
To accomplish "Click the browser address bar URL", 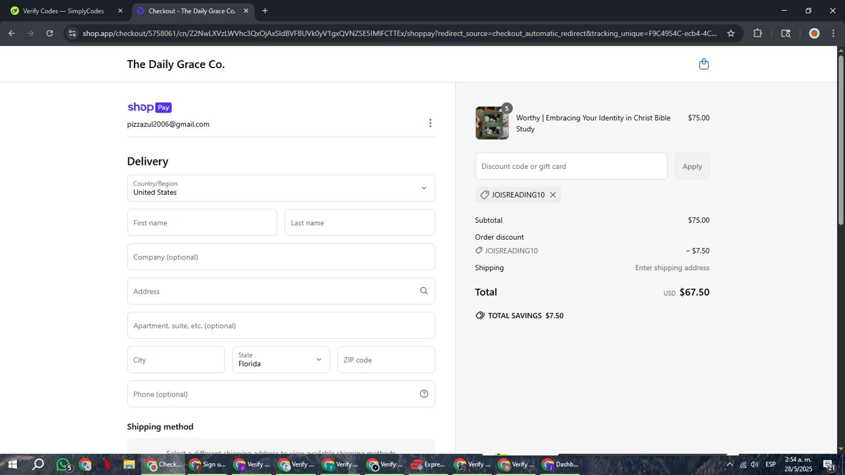I will [399, 33].
